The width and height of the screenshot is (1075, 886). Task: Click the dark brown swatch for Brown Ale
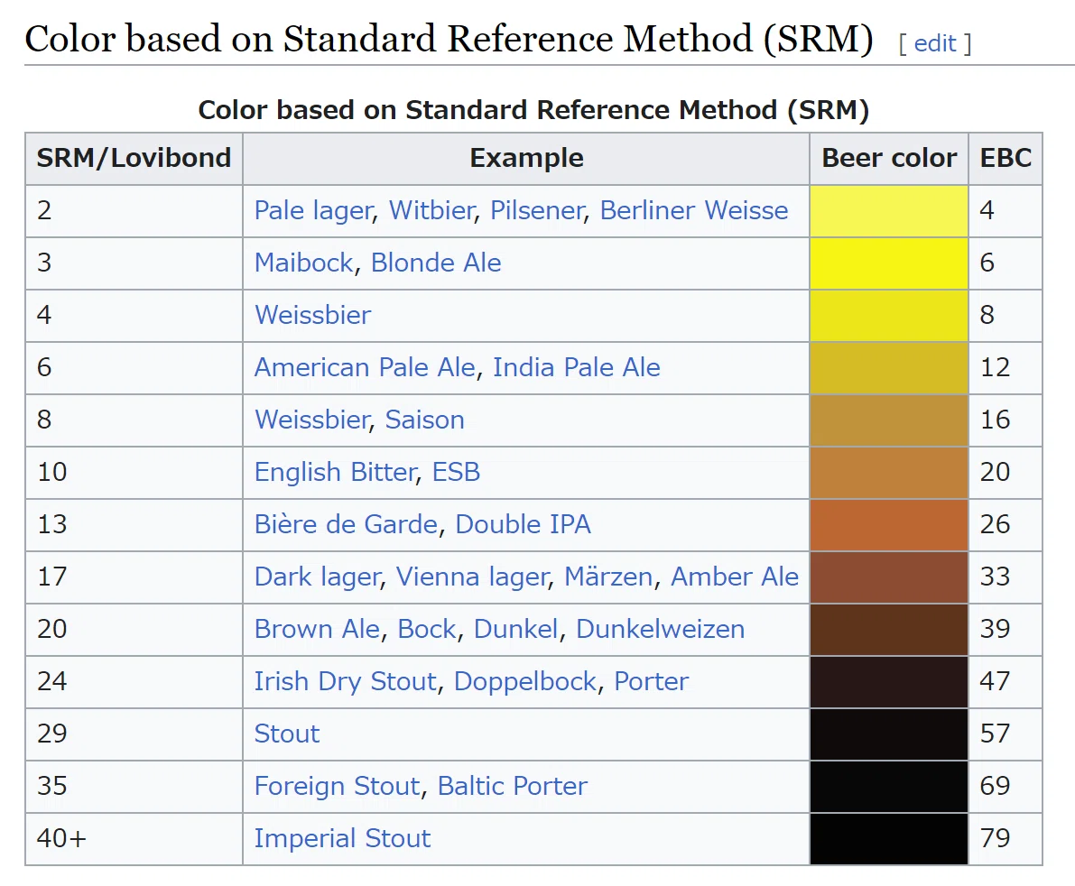[888, 630]
